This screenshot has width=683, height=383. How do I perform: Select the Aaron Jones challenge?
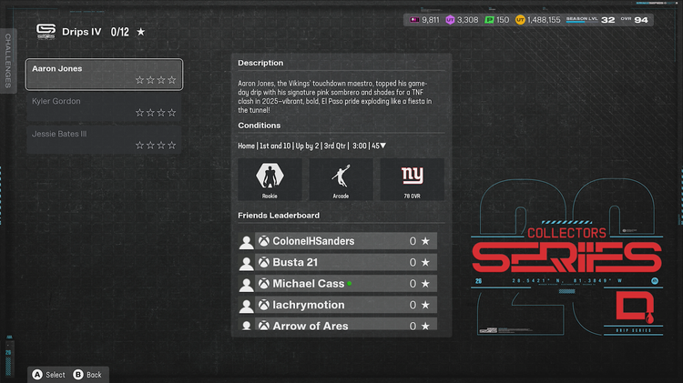[104, 75]
